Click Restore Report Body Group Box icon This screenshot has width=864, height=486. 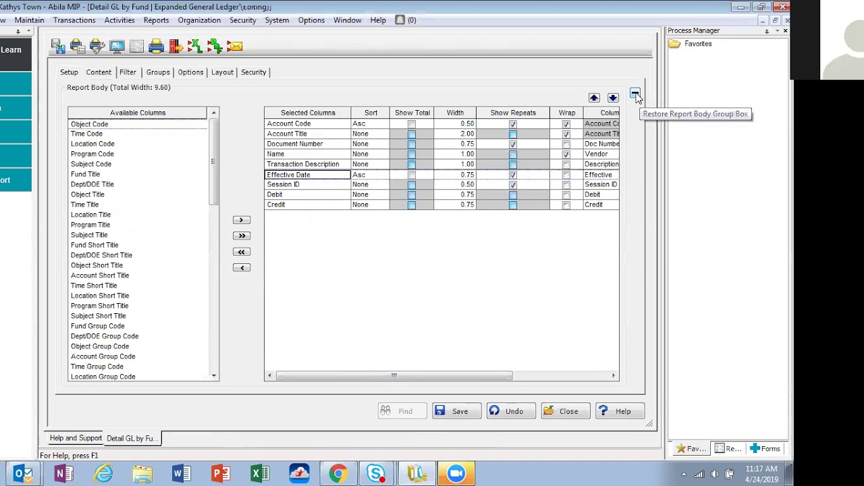click(x=635, y=93)
